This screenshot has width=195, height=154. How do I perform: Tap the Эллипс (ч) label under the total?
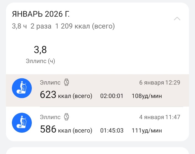coord(40,61)
